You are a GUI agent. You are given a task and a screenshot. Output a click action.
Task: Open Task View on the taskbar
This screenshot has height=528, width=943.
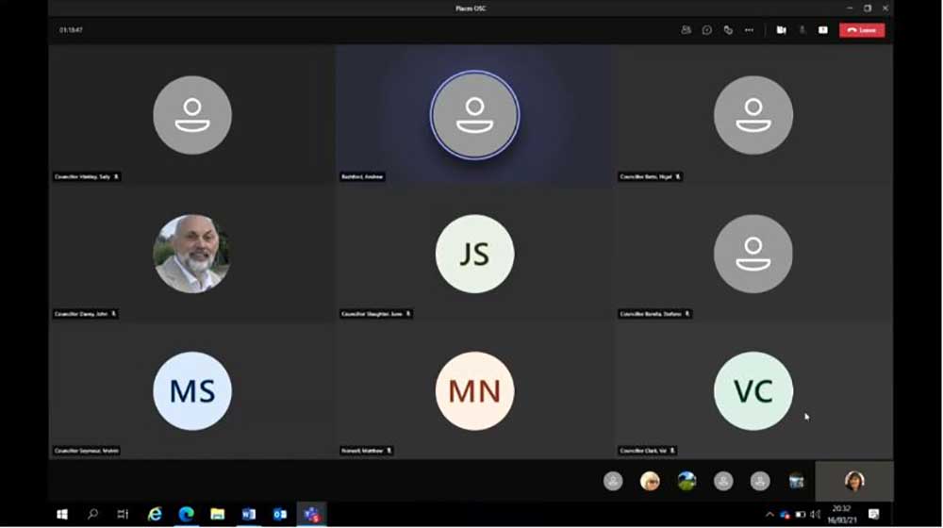tap(123, 514)
